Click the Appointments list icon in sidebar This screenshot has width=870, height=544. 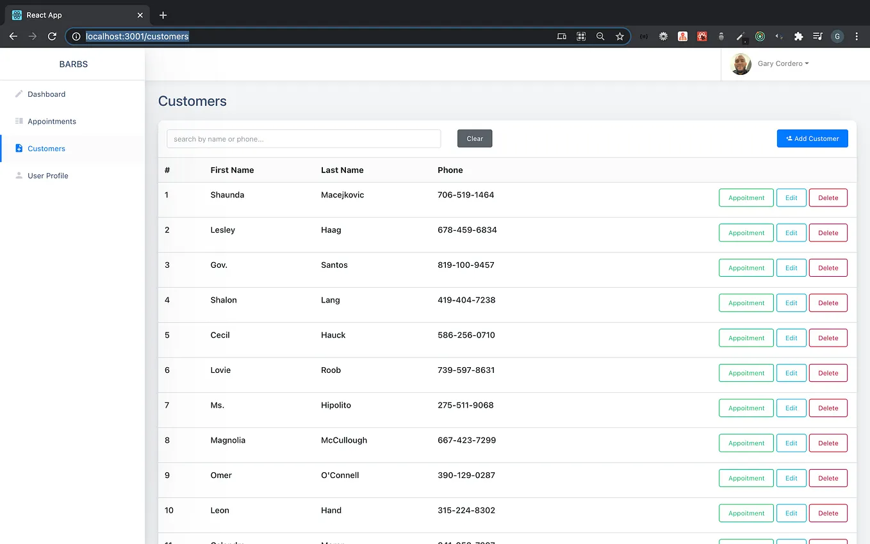coord(19,121)
